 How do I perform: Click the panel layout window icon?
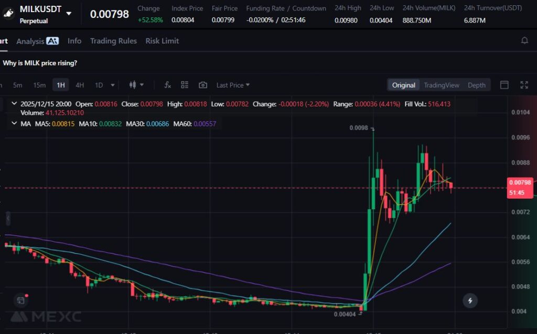[504, 85]
